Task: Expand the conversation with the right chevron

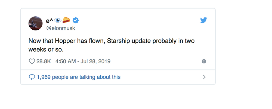Action: click(204, 77)
